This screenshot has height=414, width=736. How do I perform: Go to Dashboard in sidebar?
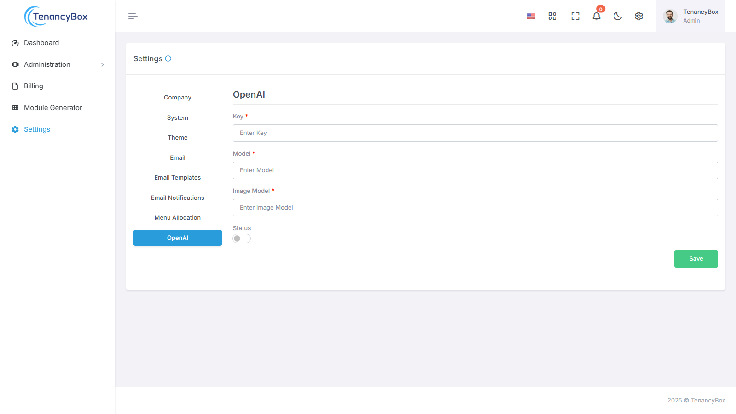pos(41,43)
